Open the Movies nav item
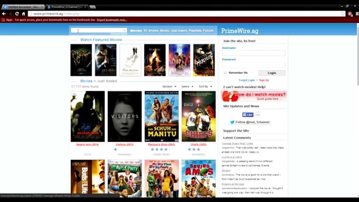 point(136,31)
